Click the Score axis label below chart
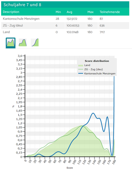The height and width of the screenshot is (173, 132). pos(70,168)
